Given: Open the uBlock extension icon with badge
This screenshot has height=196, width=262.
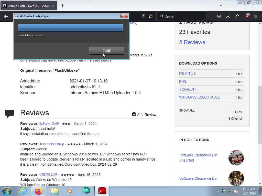Looking at the screenshot, I should click(x=247, y=16).
